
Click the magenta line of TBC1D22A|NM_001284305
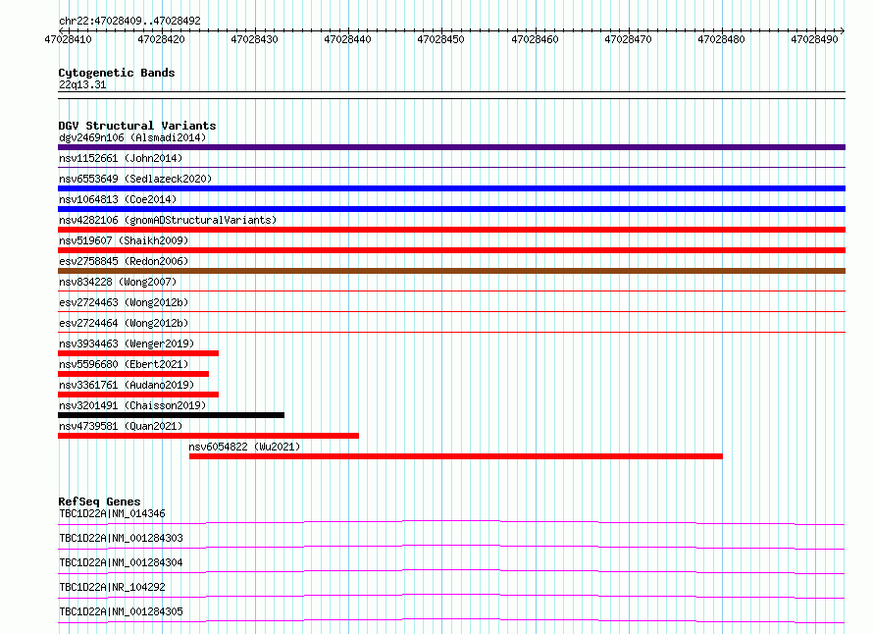[451, 620]
